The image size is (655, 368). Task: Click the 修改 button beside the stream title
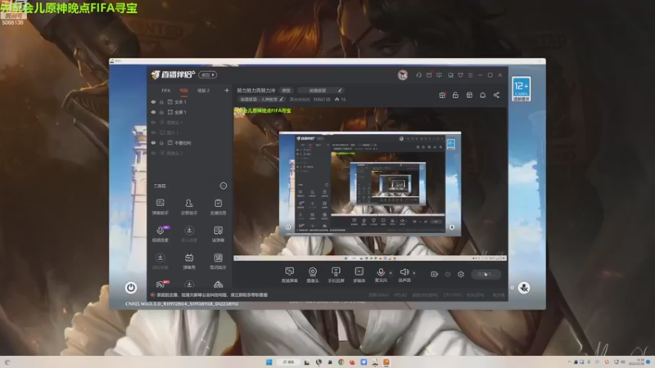[x=286, y=91]
